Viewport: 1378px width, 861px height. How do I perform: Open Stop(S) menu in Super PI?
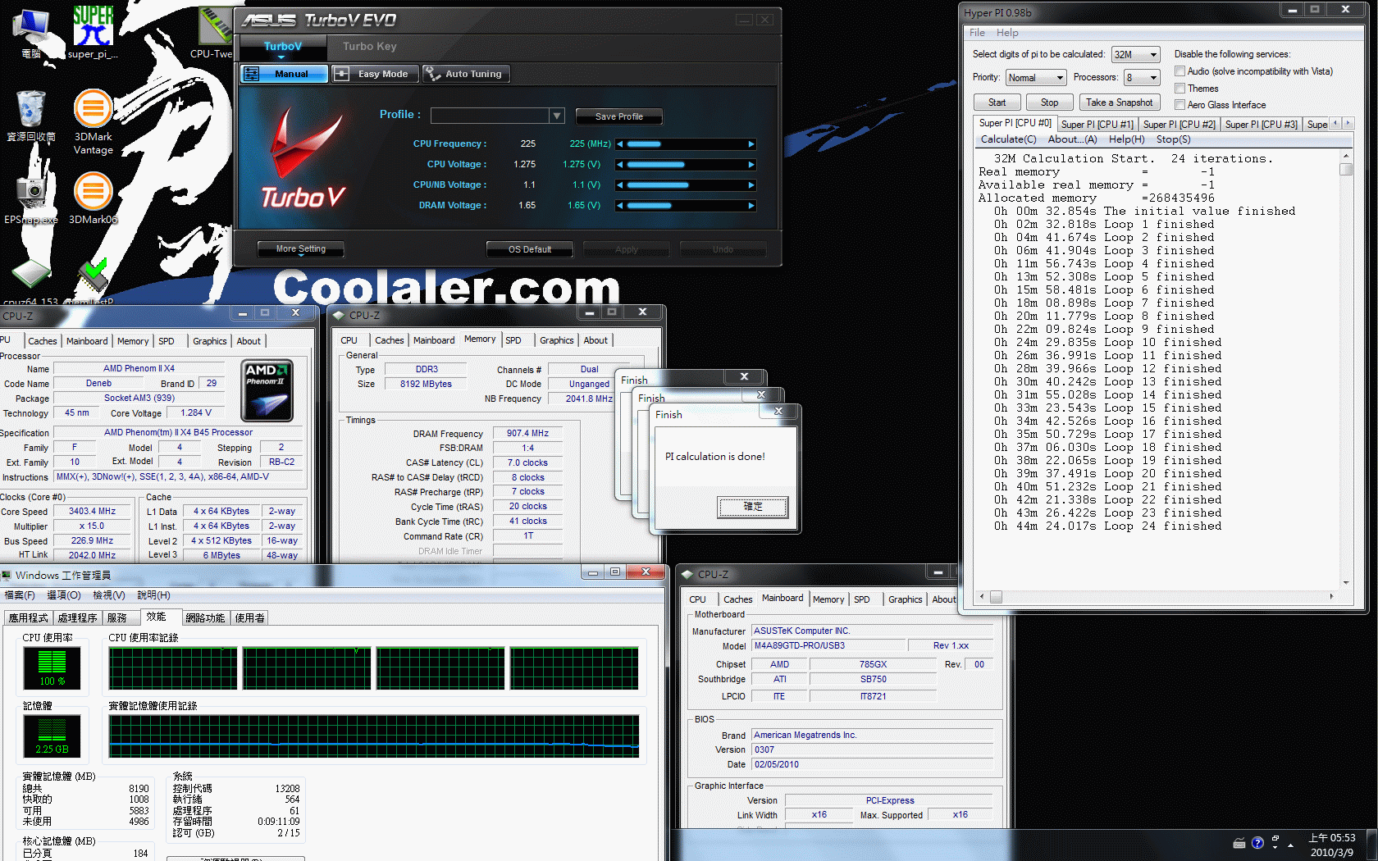point(1173,139)
